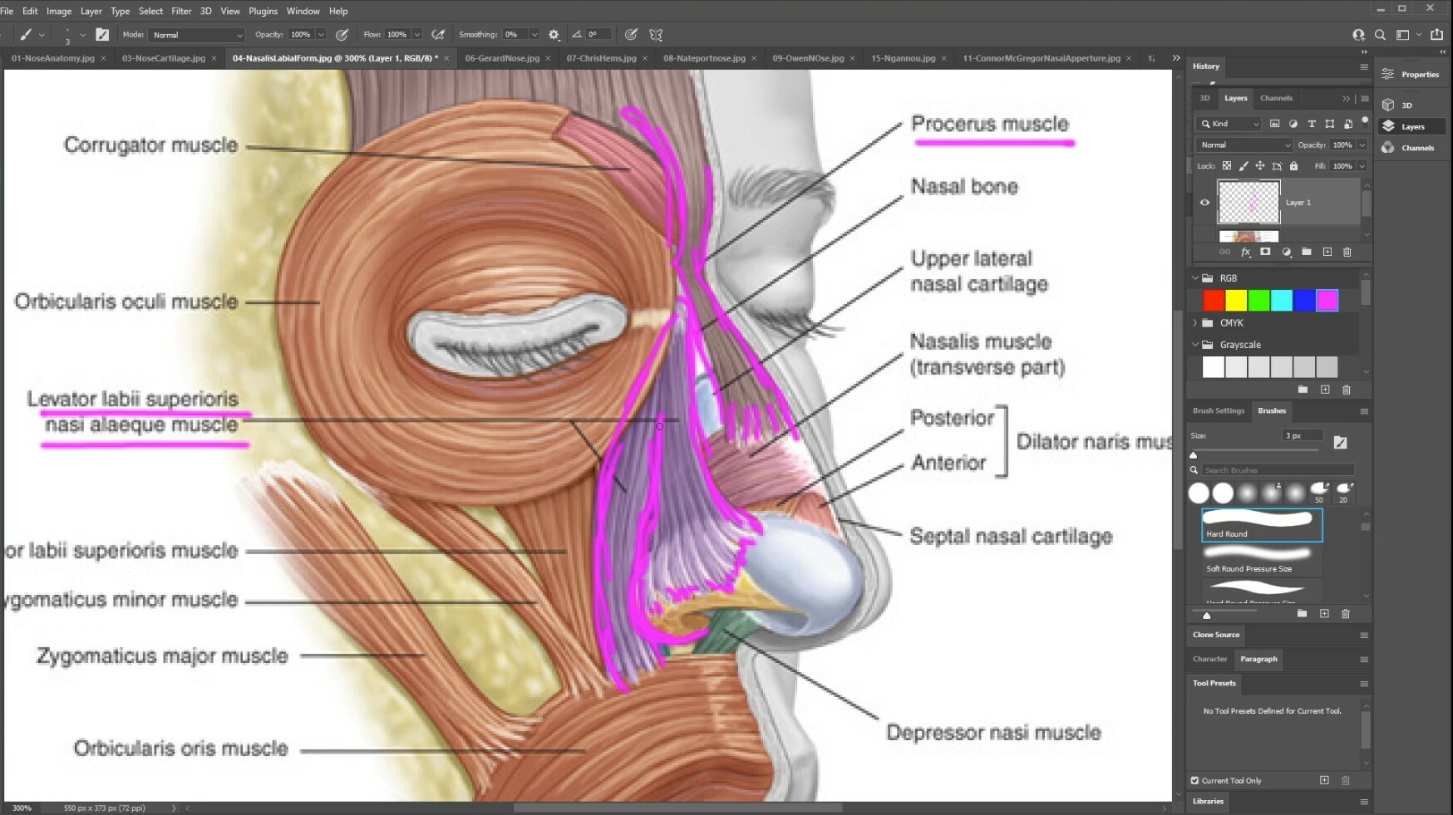Switch to the 06-GerardNose.jpg document tab

click(502, 58)
